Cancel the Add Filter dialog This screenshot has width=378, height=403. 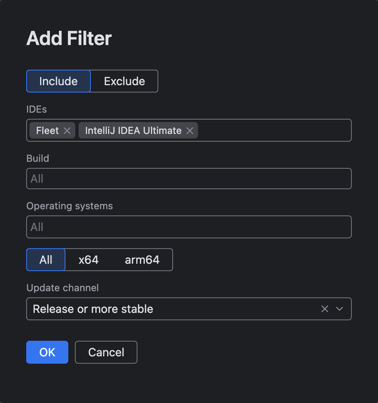click(106, 352)
